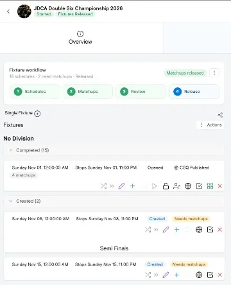The height and width of the screenshot is (285, 231).
Task: Go to Matchups workflow step
Action: [87, 92]
